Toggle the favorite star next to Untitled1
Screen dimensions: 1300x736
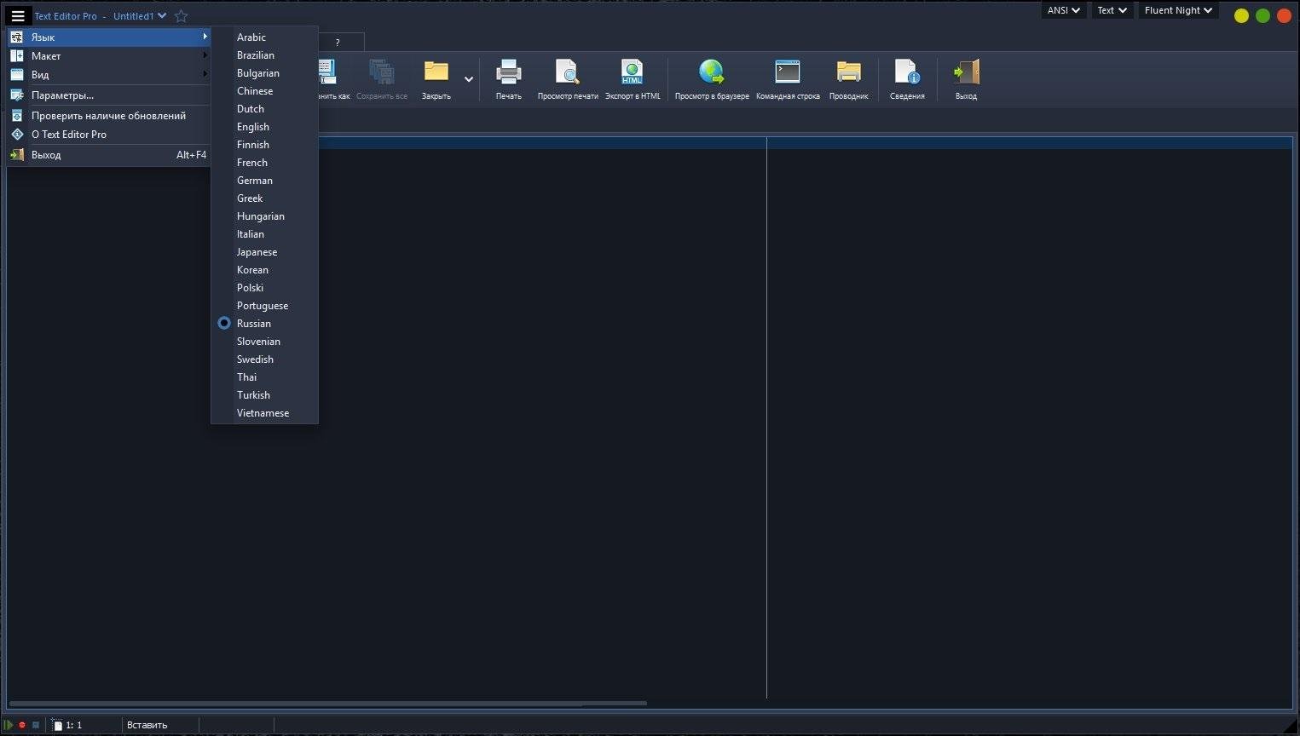point(181,16)
